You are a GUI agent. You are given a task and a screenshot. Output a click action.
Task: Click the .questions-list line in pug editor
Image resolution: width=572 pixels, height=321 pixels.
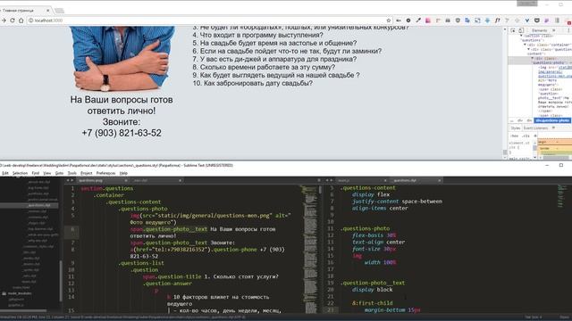[141, 263]
